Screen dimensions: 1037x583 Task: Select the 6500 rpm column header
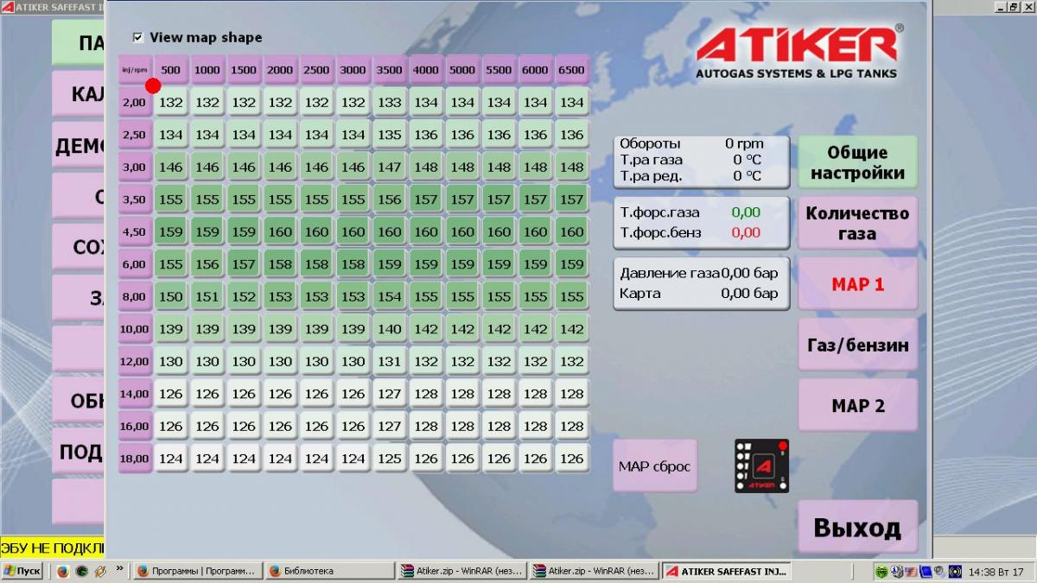tap(571, 70)
